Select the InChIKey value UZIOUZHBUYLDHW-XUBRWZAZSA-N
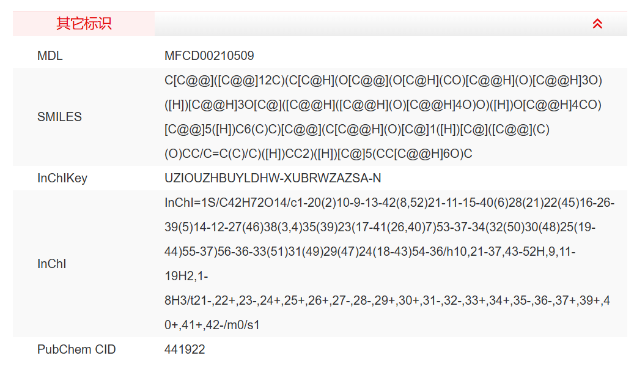This screenshot has height=372, width=634. point(273,178)
